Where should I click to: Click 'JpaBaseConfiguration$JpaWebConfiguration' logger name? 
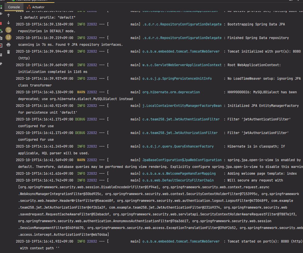(182, 160)
